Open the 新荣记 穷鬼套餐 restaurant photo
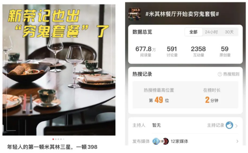248x153 pixels. [x=59, y=70]
